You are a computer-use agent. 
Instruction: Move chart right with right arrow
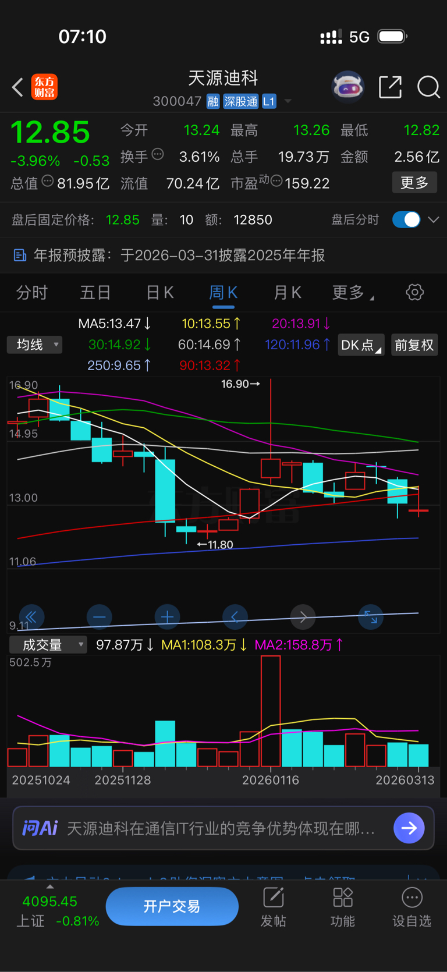click(303, 617)
